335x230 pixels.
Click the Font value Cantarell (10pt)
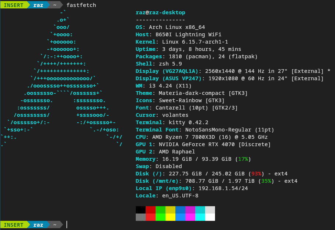(x=182, y=108)
